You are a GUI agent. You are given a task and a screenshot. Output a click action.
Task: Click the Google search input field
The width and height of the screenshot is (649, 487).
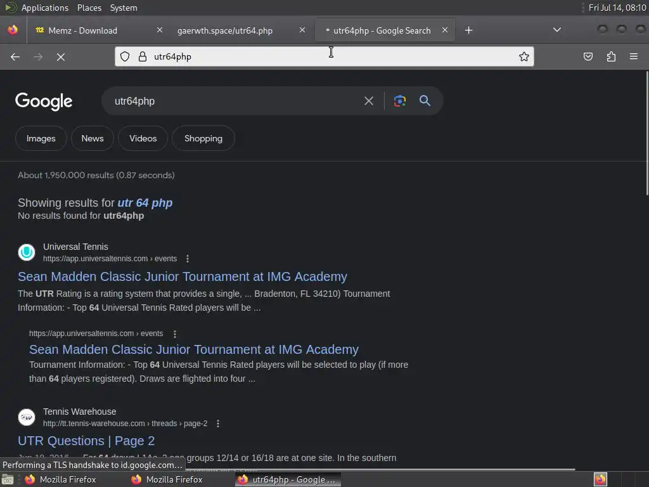[236, 101]
